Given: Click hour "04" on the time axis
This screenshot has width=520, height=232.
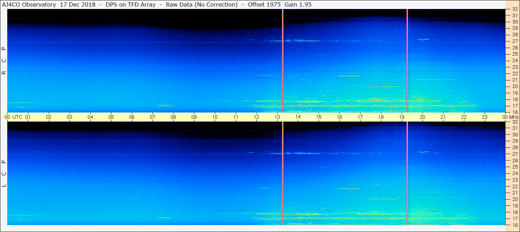Looking at the screenshot, I should pyautogui.click(x=90, y=117).
